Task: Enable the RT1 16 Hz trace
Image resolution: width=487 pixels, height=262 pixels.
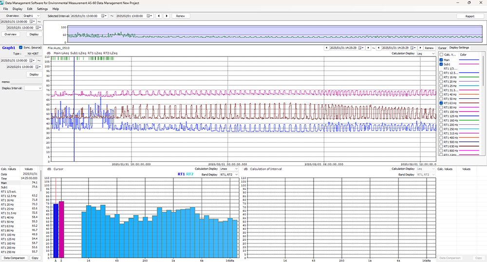Action: (x=441, y=77)
